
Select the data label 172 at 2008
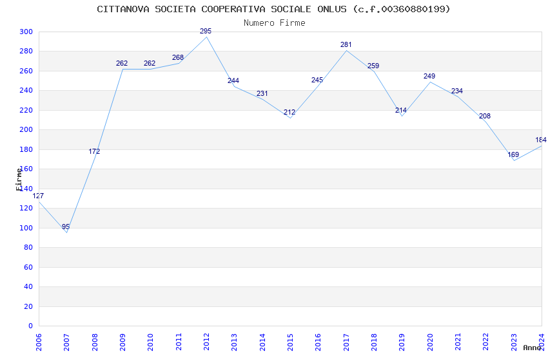click(94, 151)
